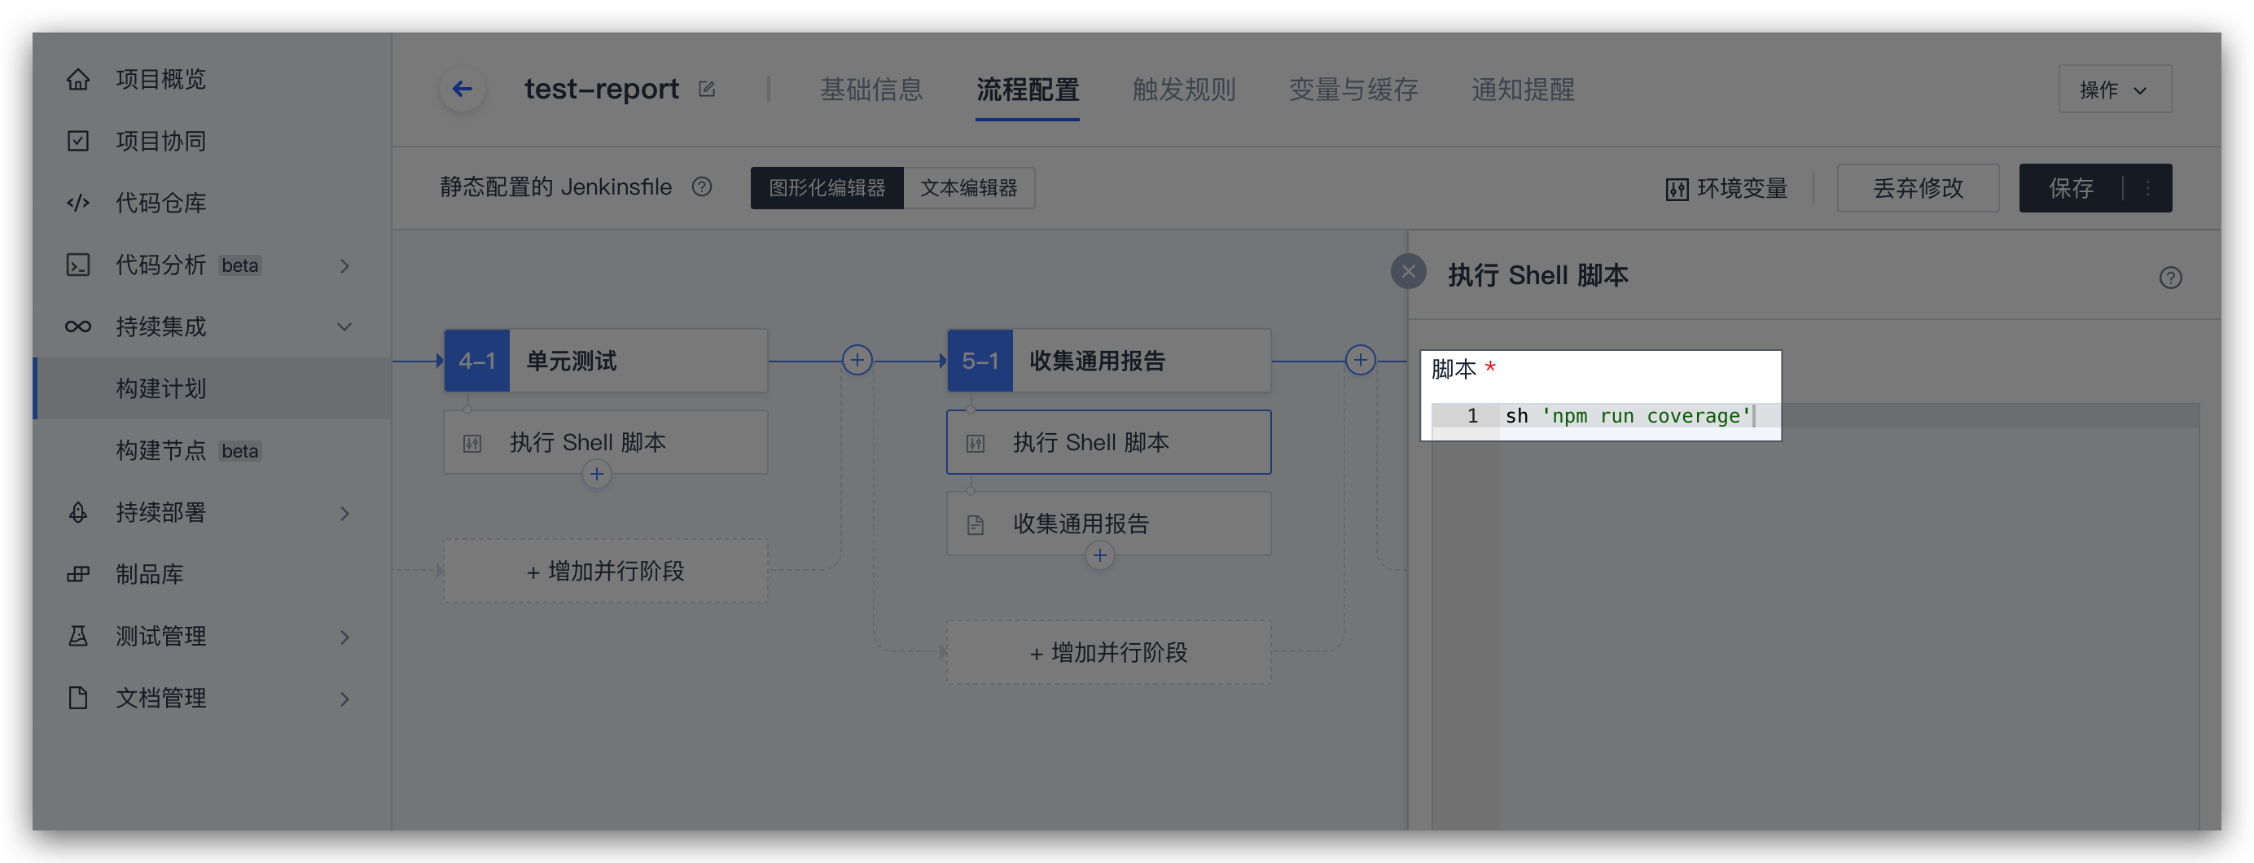Add parallel stage under 收集通用报告
Image resolution: width=2254 pixels, height=863 pixels.
tap(1108, 652)
